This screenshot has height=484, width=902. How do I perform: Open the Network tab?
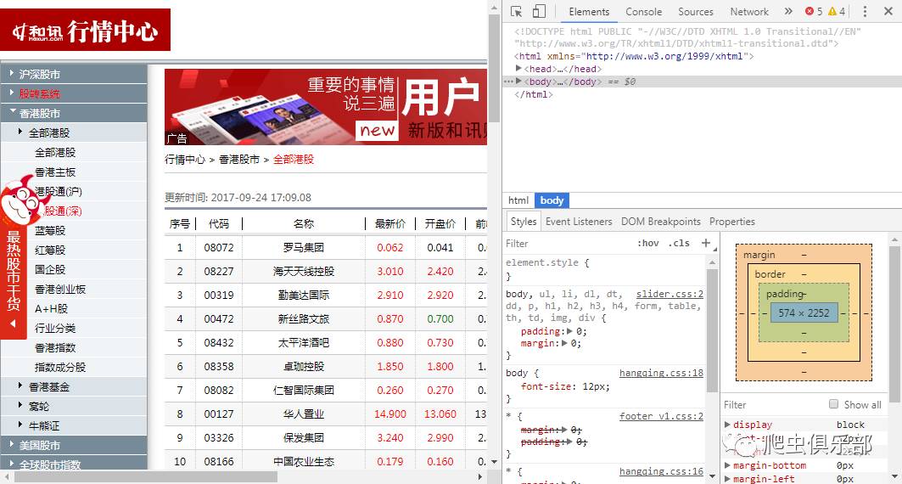point(749,12)
